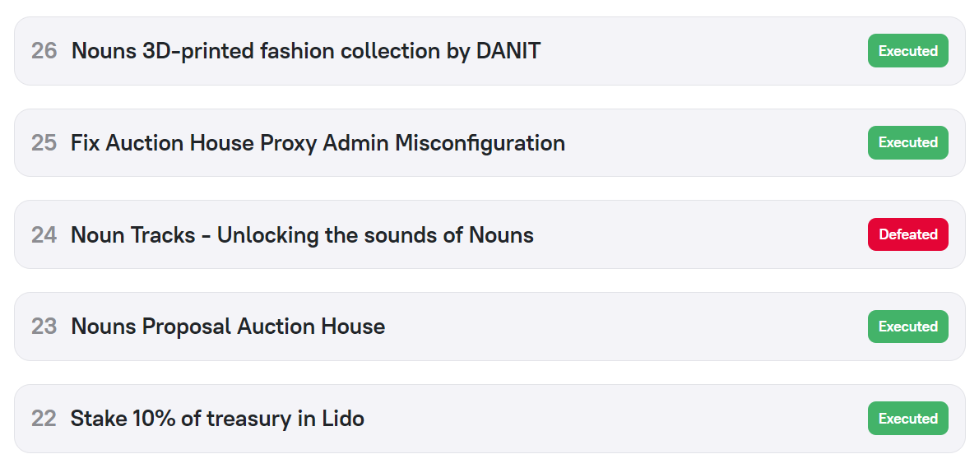Click the Executed badge on proposal 22
Screen dimensions: 979x468
pyautogui.click(x=907, y=419)
